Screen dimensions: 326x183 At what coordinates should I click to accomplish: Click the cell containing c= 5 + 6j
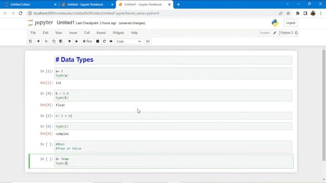(173, 116)
